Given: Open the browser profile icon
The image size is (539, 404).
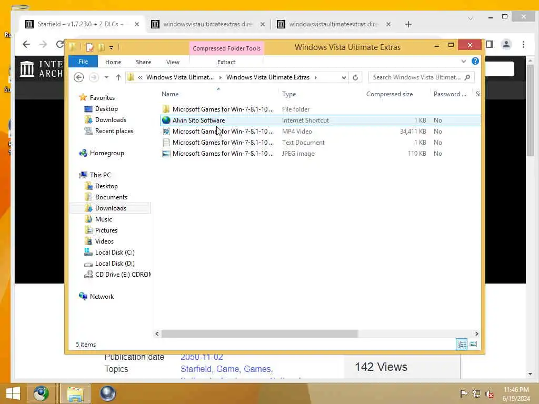Looking at the screenshot, I should point(506,44).
